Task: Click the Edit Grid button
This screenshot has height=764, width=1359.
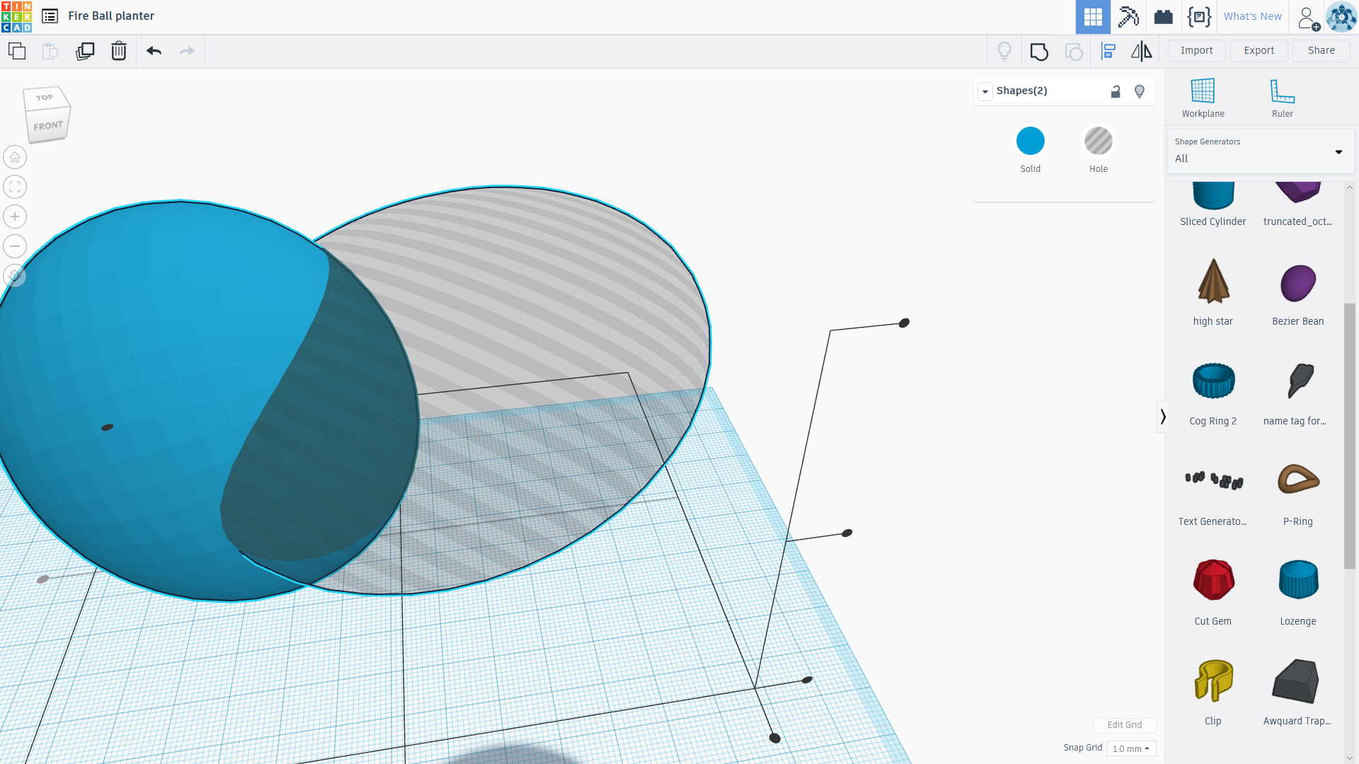Action: click(x=1125, y=725)
